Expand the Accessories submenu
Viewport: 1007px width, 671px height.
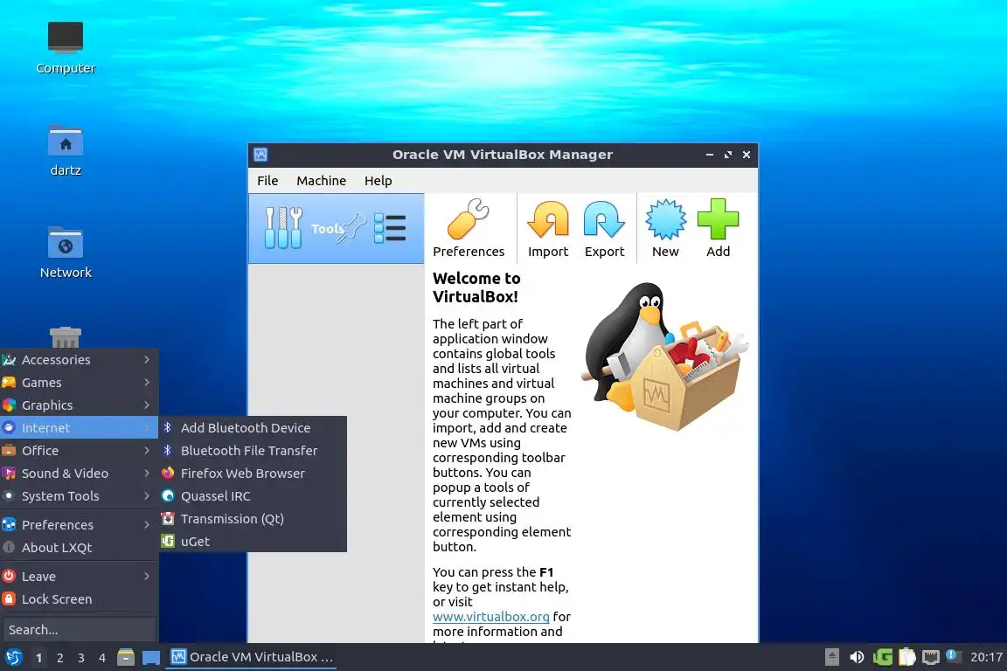[79, 360]
